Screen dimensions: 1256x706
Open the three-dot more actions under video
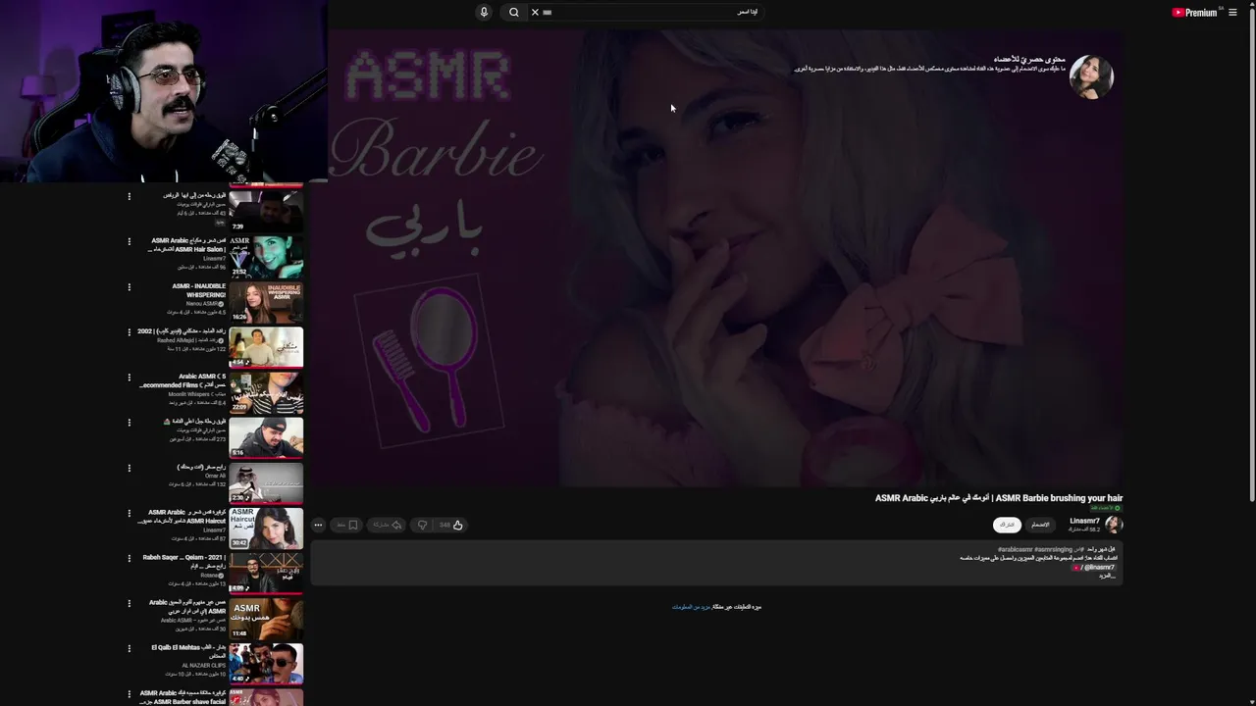pyautogui.click(x=318, y=525)
